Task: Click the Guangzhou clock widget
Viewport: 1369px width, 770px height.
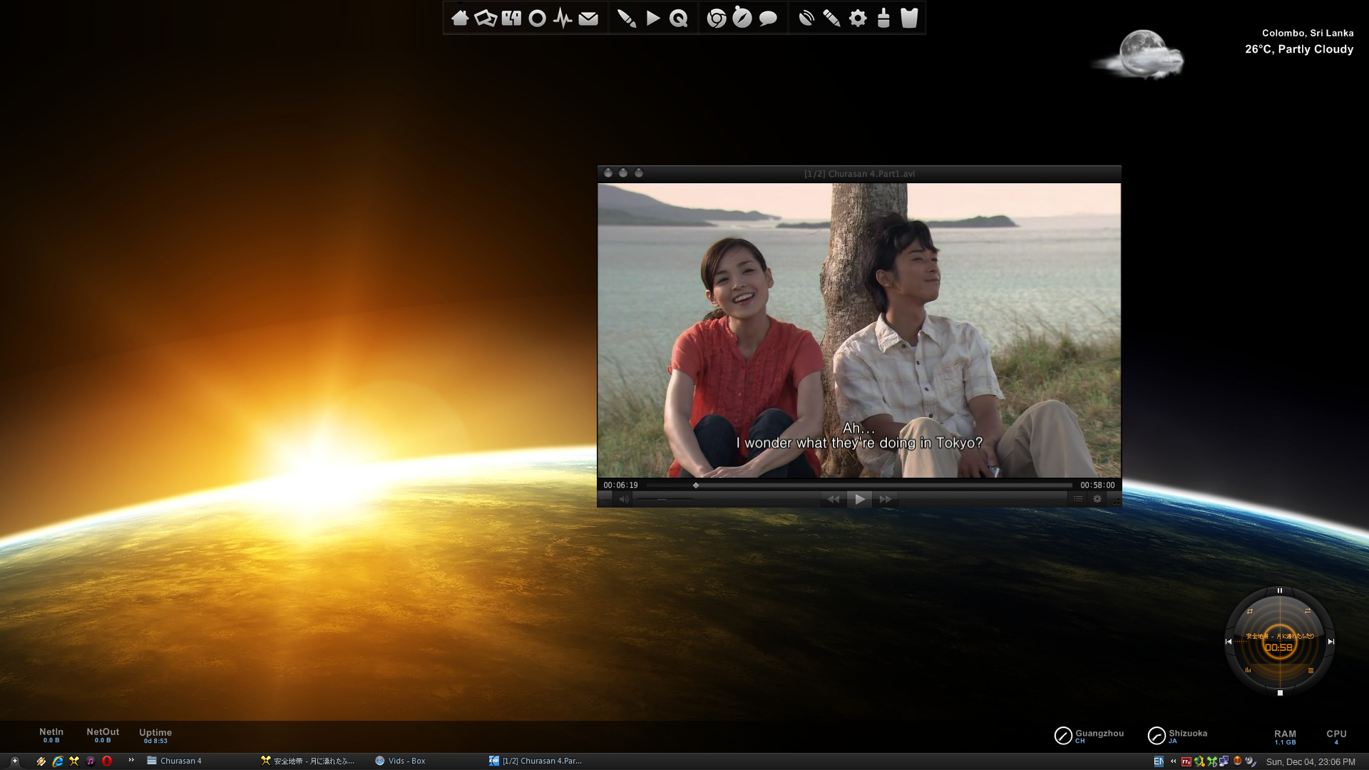Action: point(1089,735)
